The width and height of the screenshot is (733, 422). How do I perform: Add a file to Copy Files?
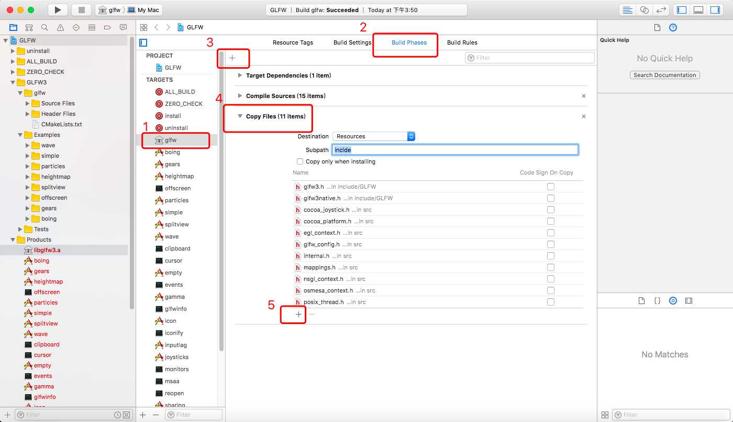(298, 314)
